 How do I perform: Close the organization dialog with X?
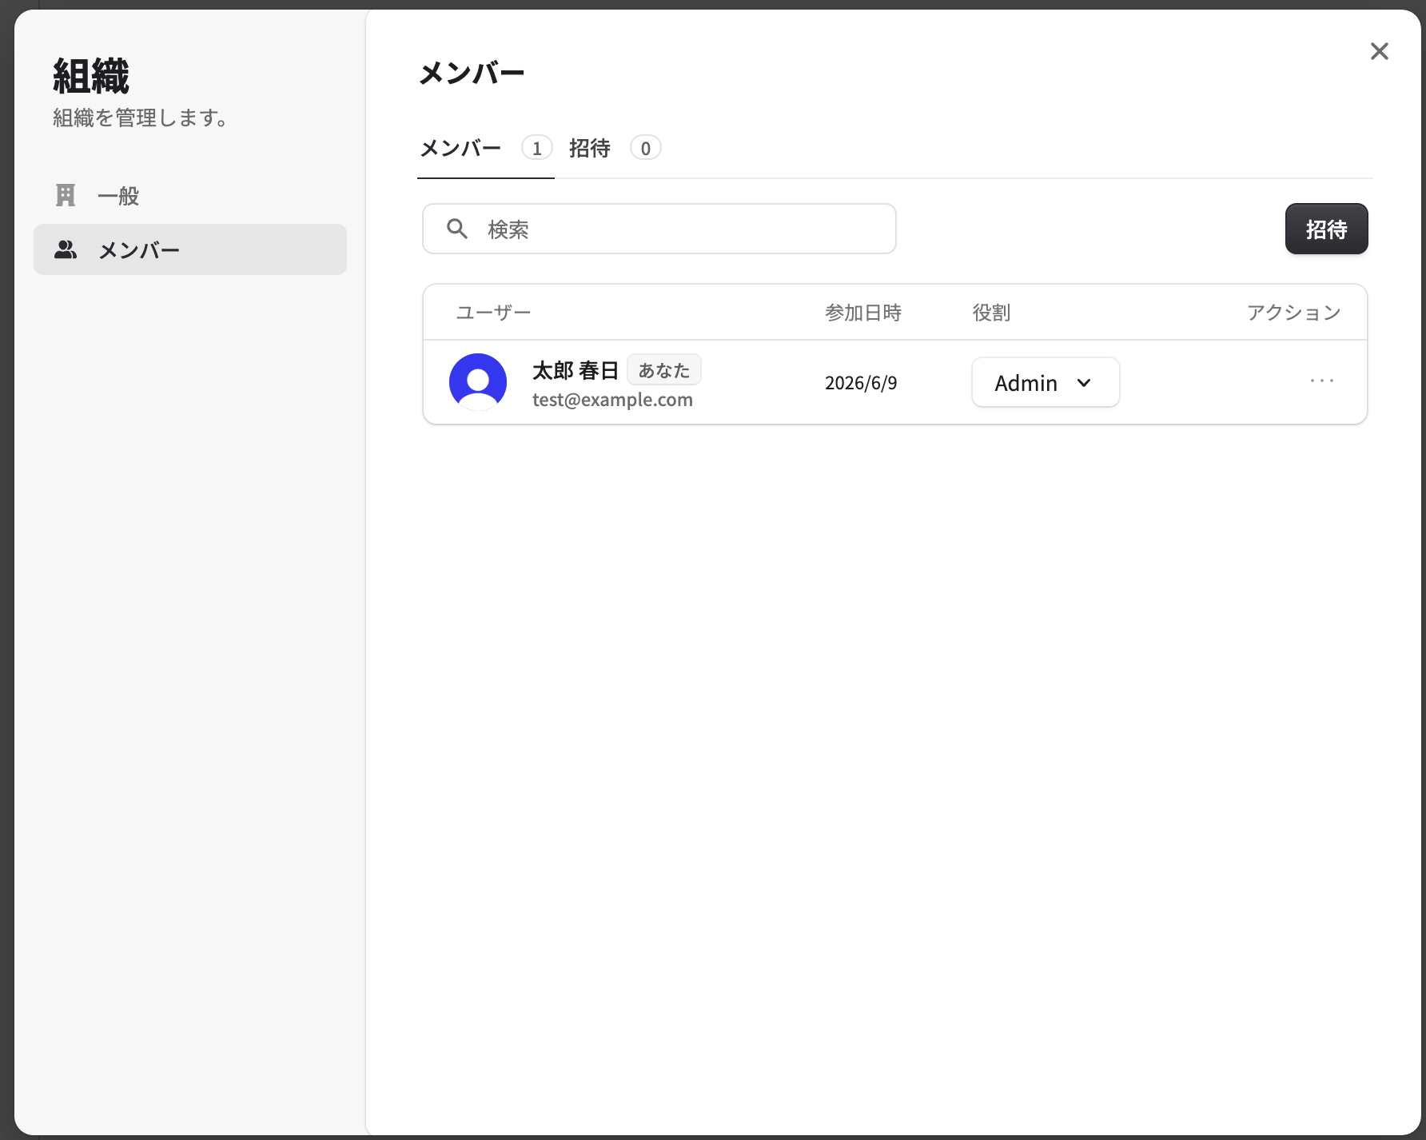(x=1379, y=51)
